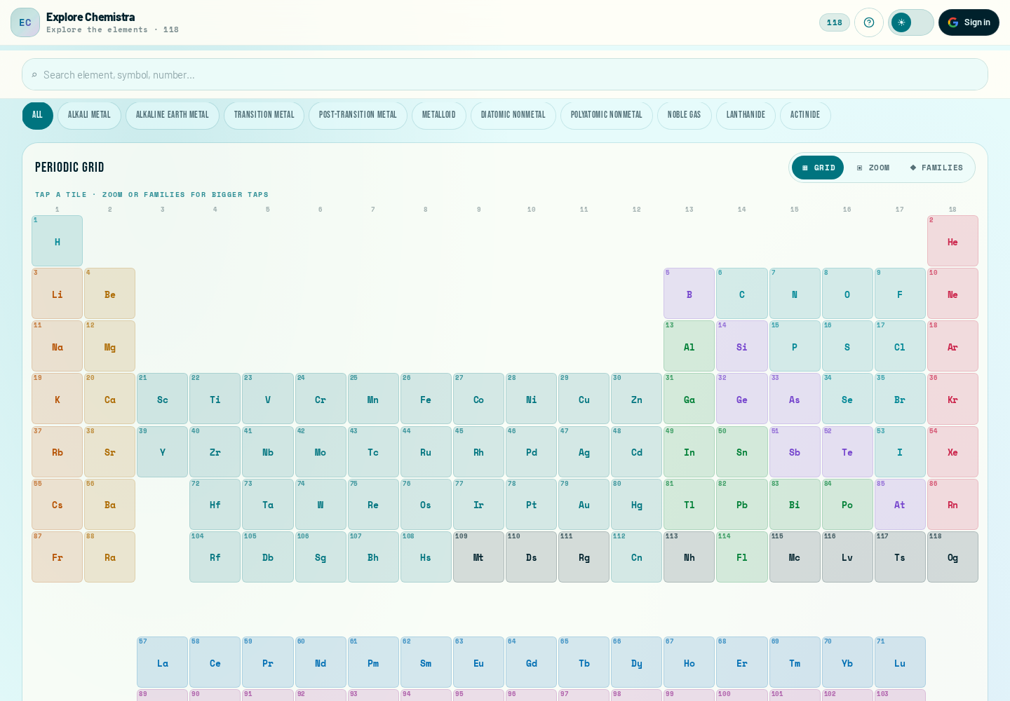Filter by Noble Gas

pos(685,116)
